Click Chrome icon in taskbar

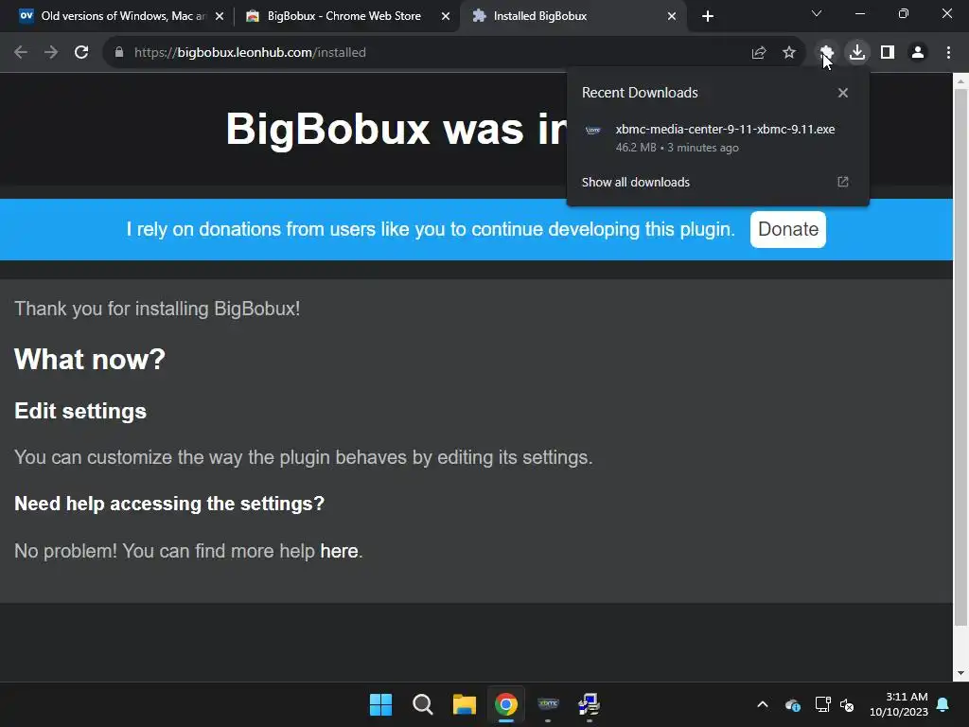506,704
